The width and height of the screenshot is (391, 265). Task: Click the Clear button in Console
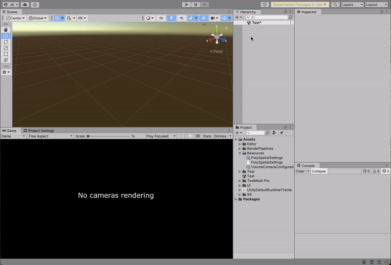click(x=300, y=171)
